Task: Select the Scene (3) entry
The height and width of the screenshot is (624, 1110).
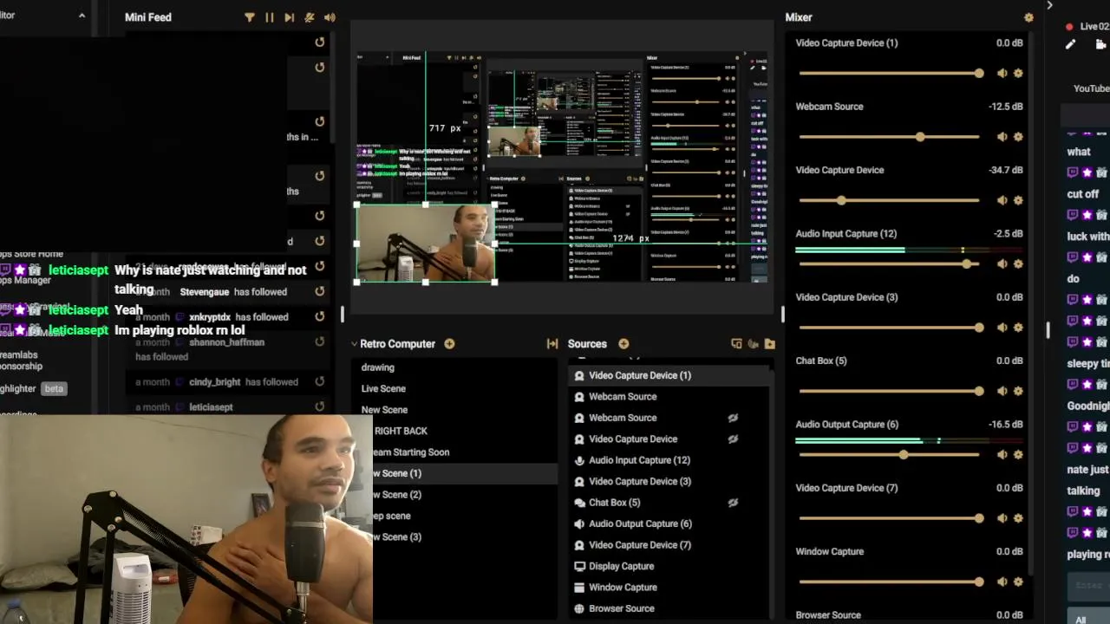Action: 397,537
